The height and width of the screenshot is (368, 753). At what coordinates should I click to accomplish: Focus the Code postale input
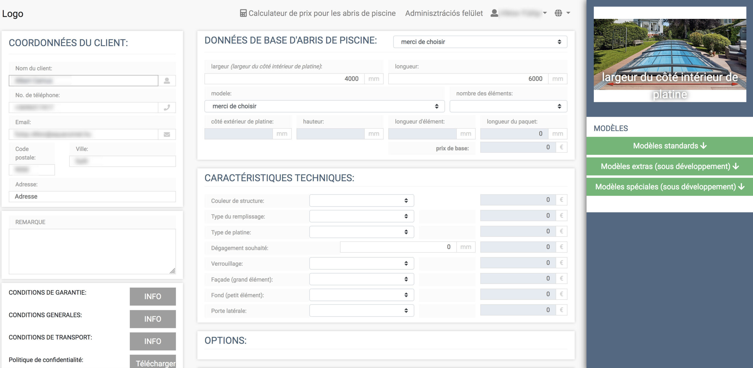[32, 170]
